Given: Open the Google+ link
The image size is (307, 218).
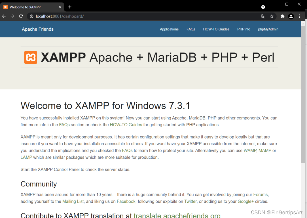Looking at the screenshot, I should point(246,202).
